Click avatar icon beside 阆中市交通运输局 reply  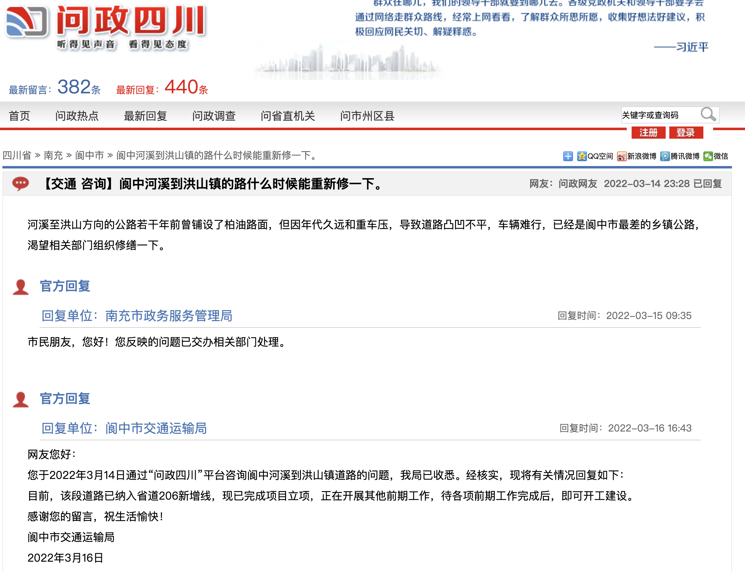[20, 399]
